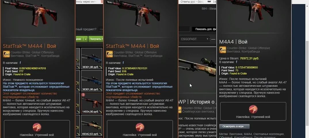
Task: Click the CS:GO icon next to AWP История title
Action: point(180,110)
